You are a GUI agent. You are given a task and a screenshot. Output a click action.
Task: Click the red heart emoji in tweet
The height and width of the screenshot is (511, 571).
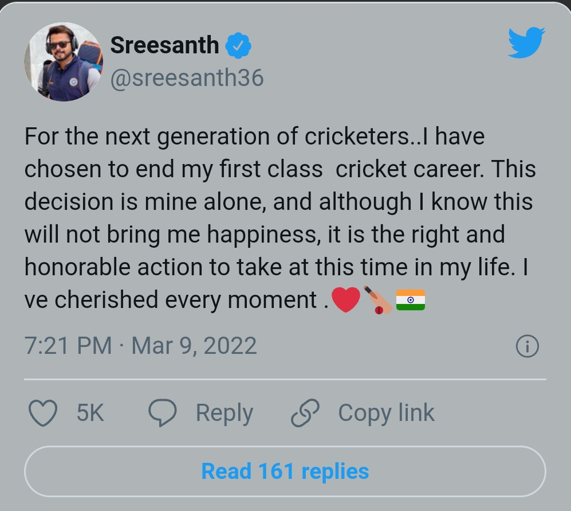[x=345, y=300]
